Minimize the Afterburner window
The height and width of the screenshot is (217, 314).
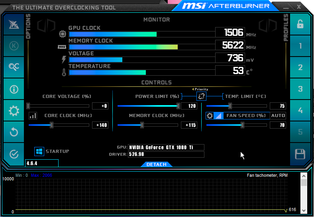286,7
